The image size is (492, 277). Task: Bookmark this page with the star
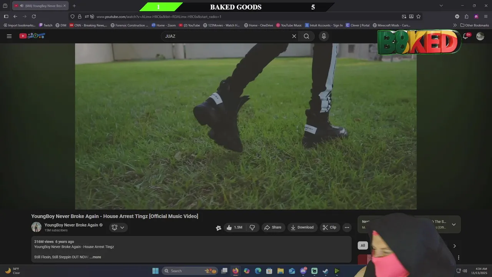(x=419, y=17)
